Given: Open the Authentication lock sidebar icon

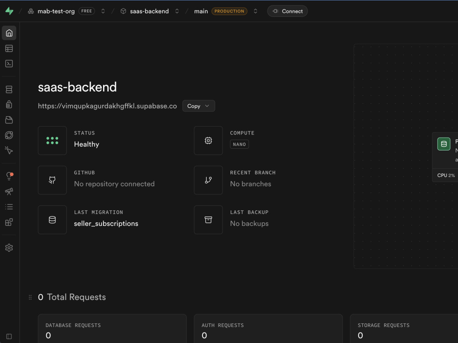Looking at the screenshot, I should click(x=9, y=104).
